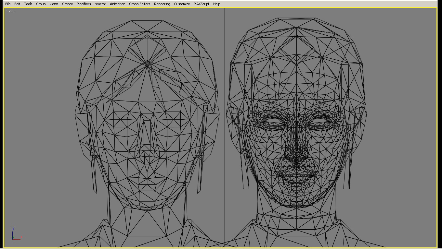Open the reactor menu
The image size is (442, 249).
point(100,4)
